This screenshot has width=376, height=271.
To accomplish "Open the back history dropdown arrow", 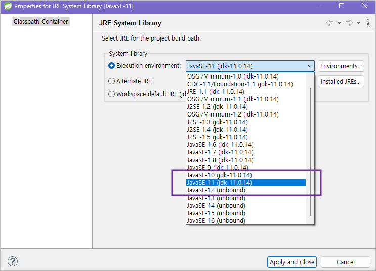I will 340,23.
